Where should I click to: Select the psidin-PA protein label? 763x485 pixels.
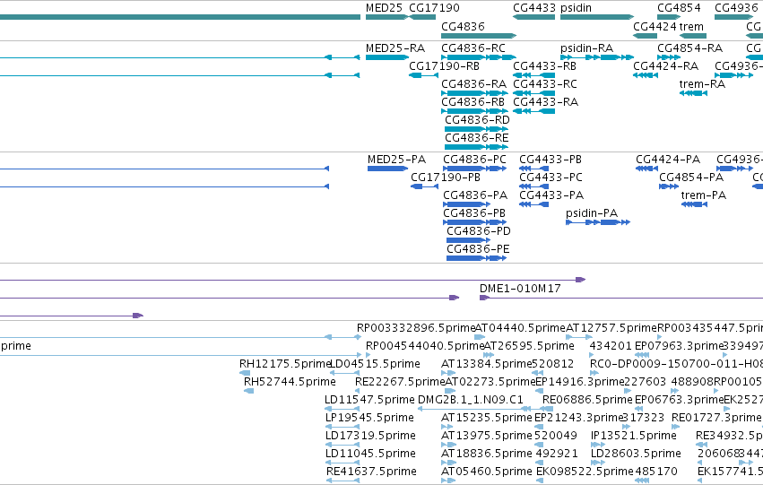pyautogui.click(x=592, y=213)
